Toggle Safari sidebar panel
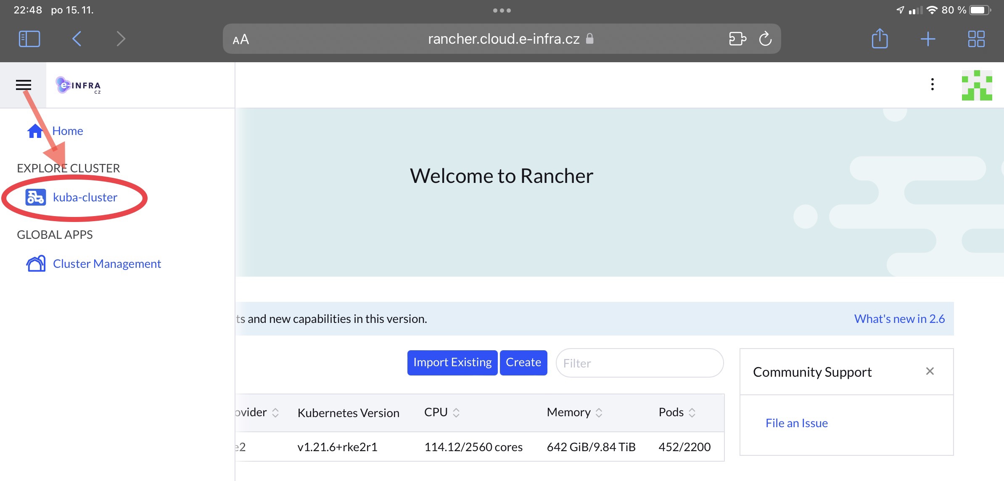This screenshot has height=481, width=1004. pyautogui.click(x=29, y=39)
